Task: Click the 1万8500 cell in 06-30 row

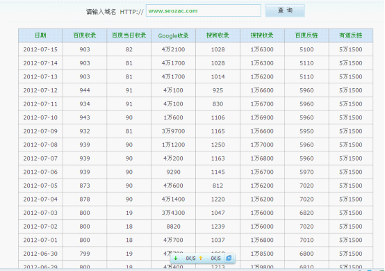Action: click(262, 254)
